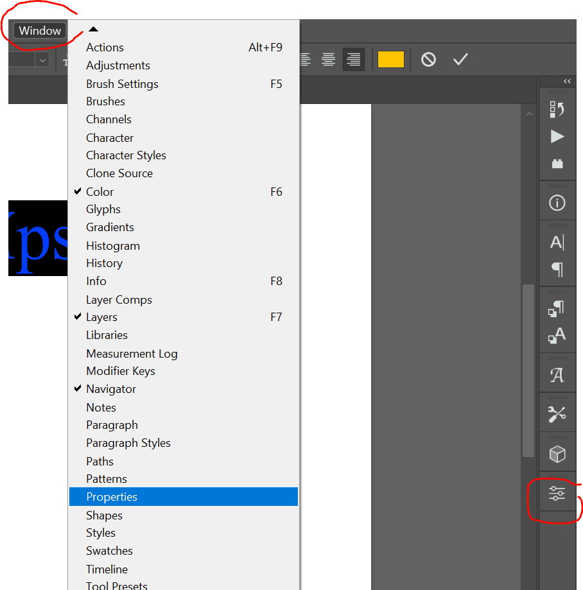The image size is (583, 590).
Task: Open Libraries from the menu
Action: (184, 335)
